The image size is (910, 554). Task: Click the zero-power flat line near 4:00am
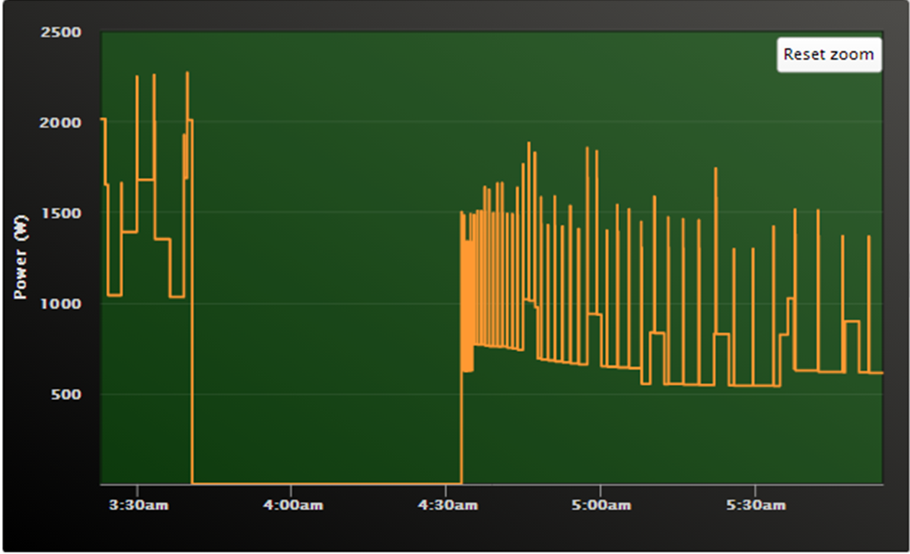click(x=325, y=483)
